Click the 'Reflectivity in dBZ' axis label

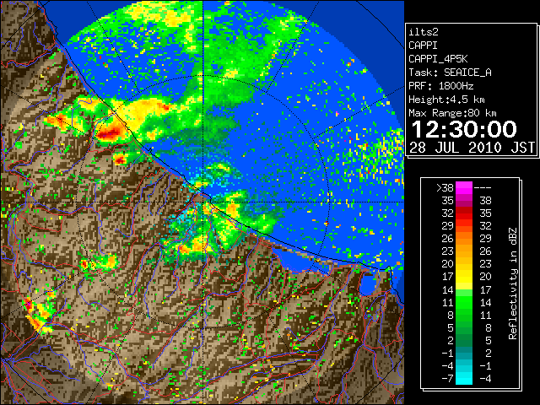coord(512,283)
